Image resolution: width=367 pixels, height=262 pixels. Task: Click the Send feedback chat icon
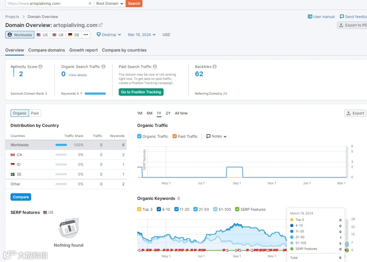[x=342, y=17]
